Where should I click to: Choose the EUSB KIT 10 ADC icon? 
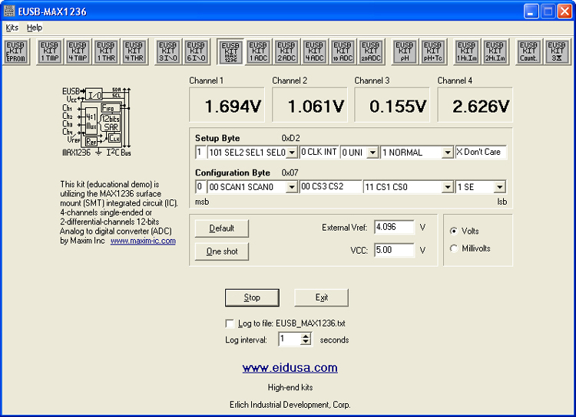tap(343, 51)
